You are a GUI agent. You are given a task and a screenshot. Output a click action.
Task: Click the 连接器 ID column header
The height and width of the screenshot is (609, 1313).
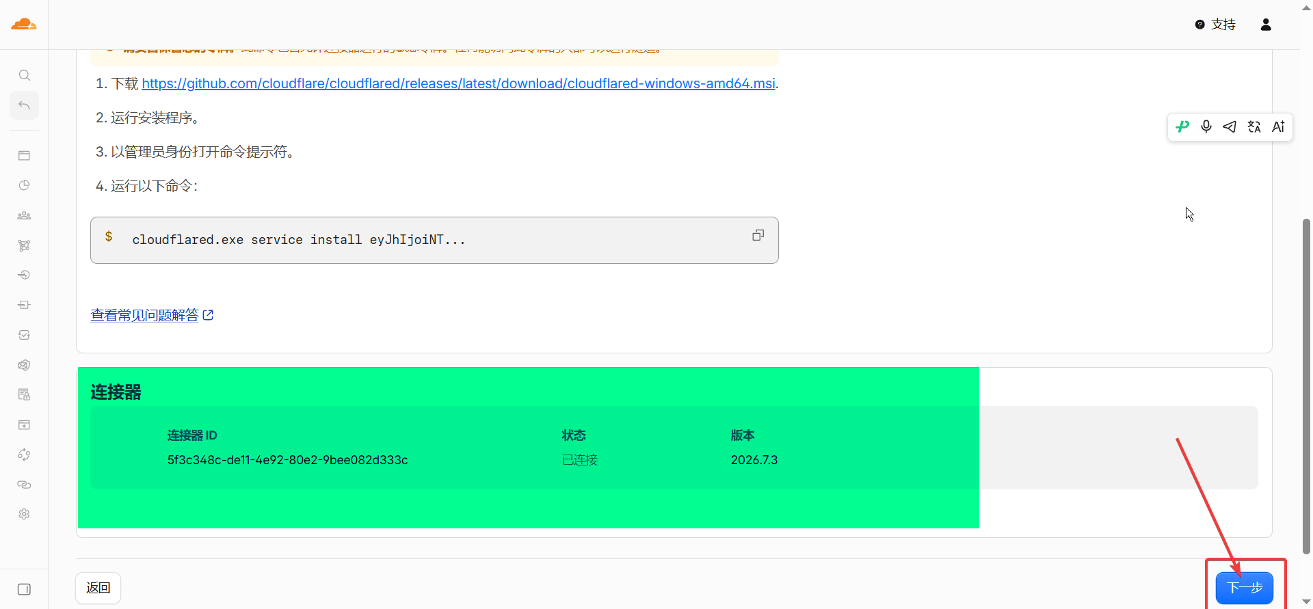(192, 435)
